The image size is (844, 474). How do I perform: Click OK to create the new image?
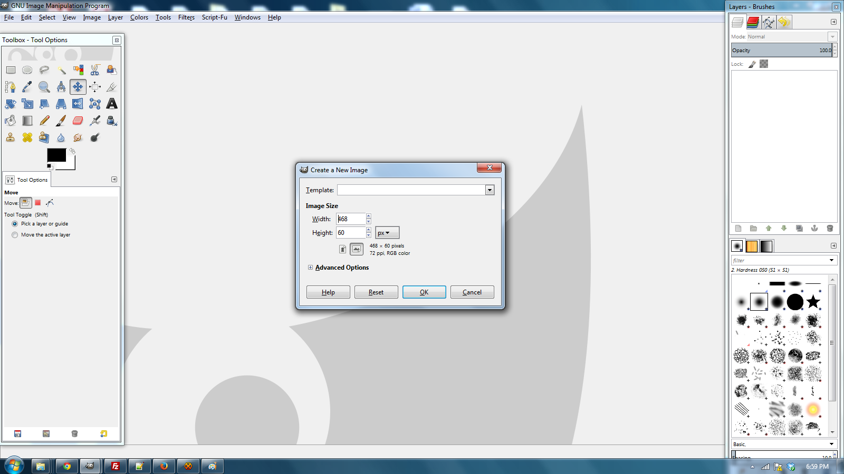point(424,292)
